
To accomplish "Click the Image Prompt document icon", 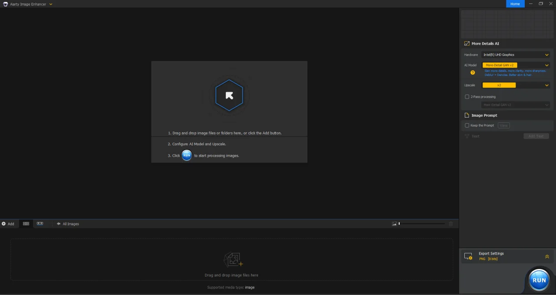I will pos(467,115).
